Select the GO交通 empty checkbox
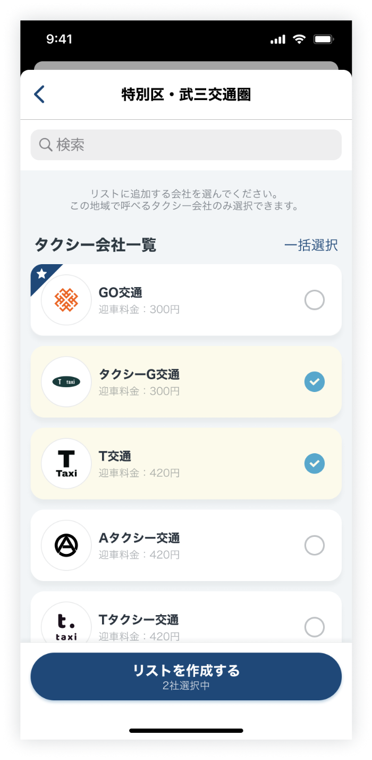This screenshot has width=372, height=760. pyautogui.click(x=314, y=300)
